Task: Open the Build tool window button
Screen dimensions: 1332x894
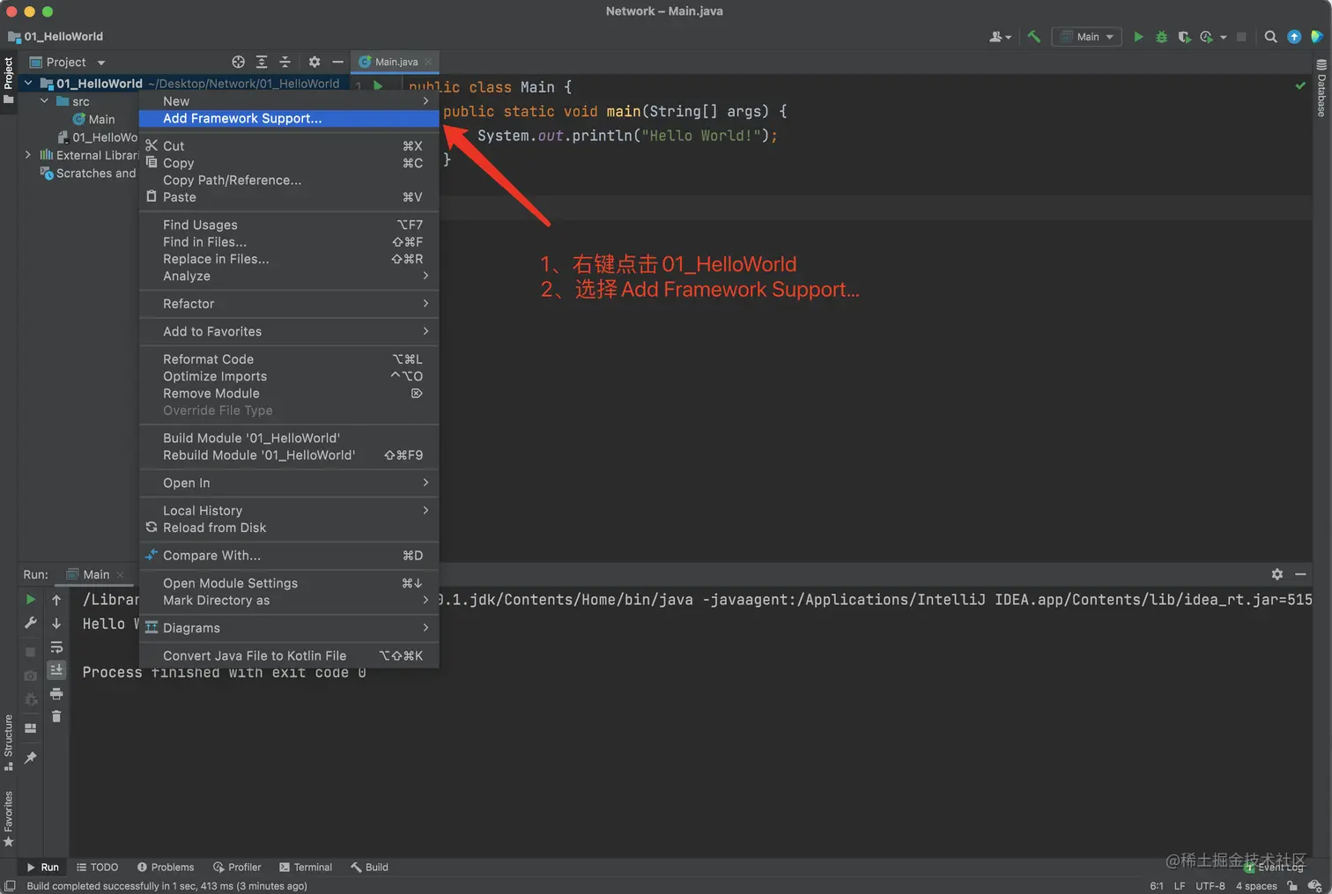Action: (x=369, y=868)
